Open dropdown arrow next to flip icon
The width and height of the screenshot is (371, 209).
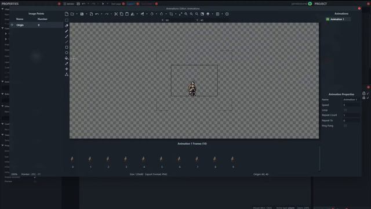coord(147,14)
